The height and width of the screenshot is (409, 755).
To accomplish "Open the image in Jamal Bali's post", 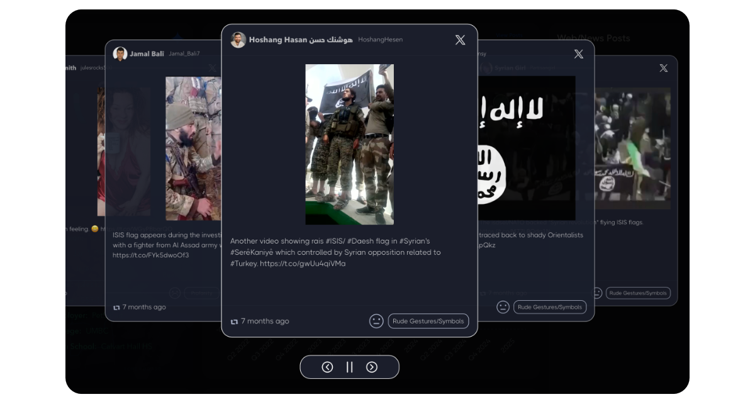I will (193, 148).
